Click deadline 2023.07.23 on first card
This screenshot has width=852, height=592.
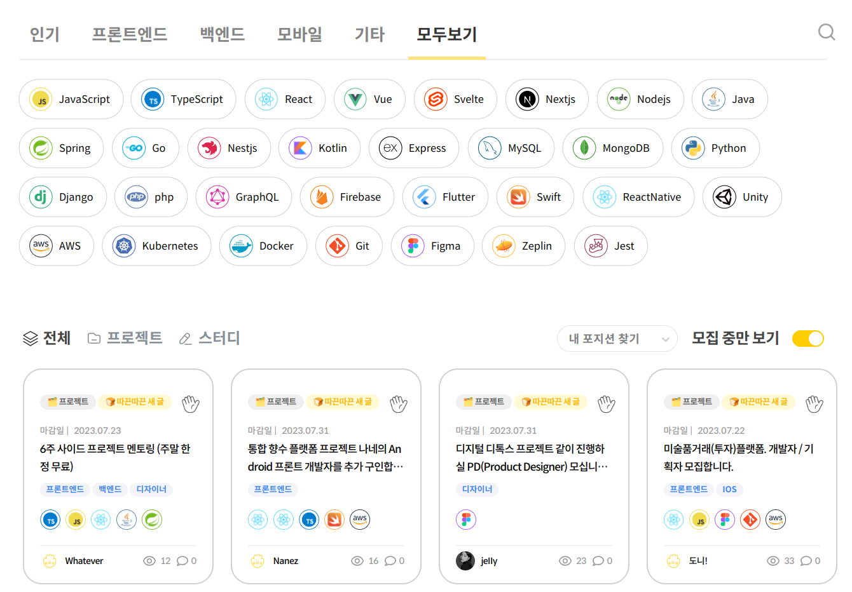(97, 431)
